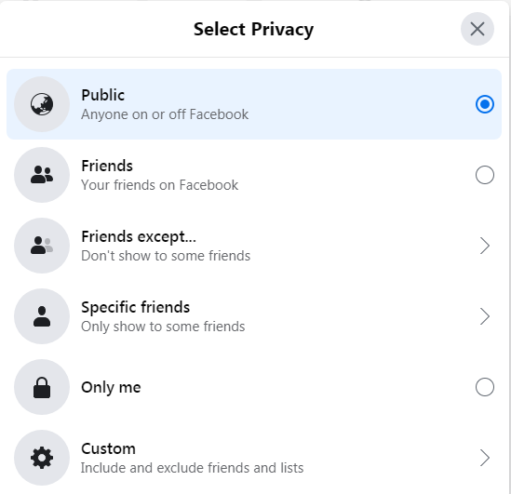
Task: Expand Friends except chevron arrow
Action: [x=485, y=246]
